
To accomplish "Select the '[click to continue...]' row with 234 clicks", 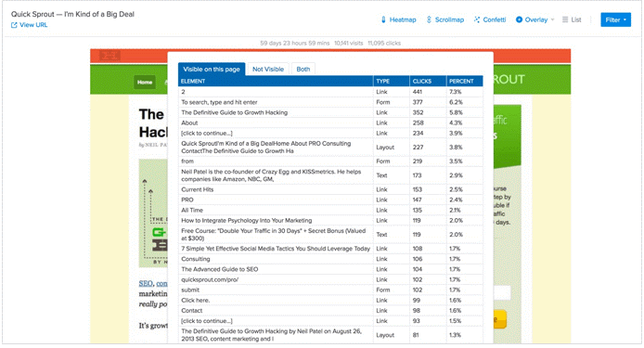I will (x=330, y=133).
